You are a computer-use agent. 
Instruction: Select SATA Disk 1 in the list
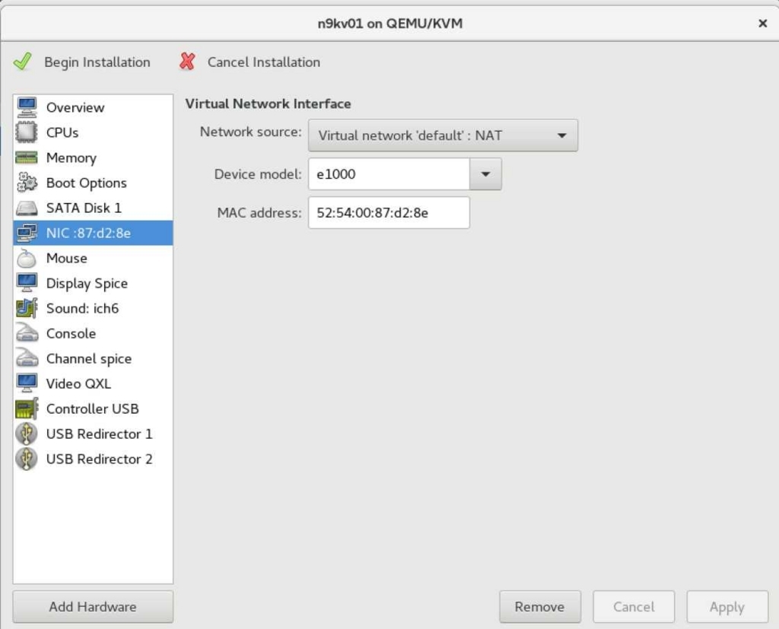[x=93, y=208]
